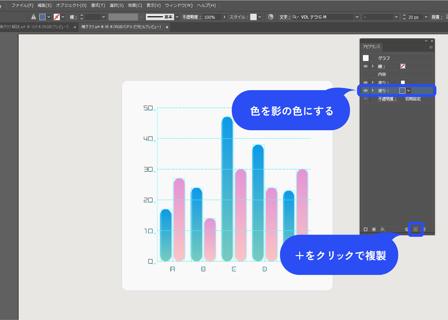The image size is (448, 320).
Task: Toggle visibility of blue 塗り fill row
Action: pyautogui.click(x=365, y=90)
